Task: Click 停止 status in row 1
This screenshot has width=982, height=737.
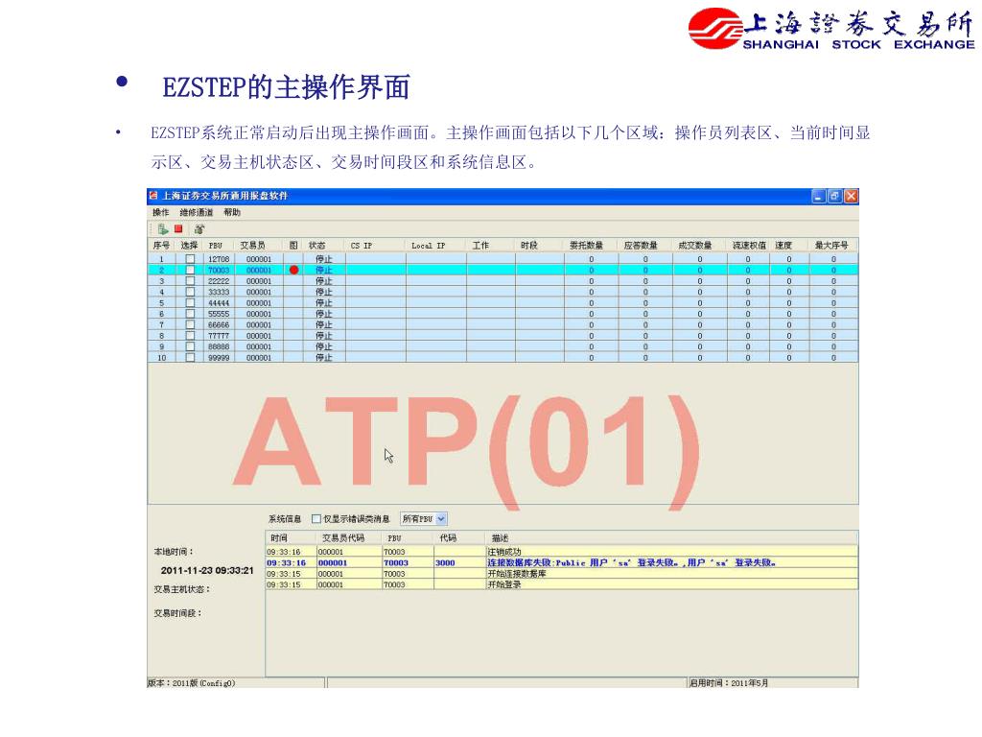Action: 324,259
